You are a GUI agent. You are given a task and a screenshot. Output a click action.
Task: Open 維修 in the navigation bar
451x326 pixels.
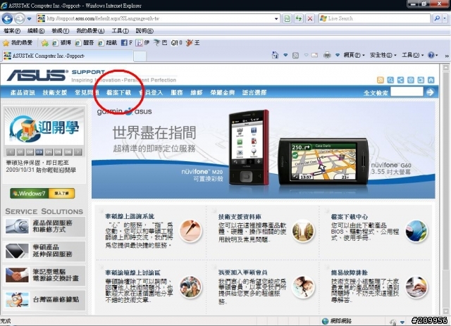coord(197,92)
